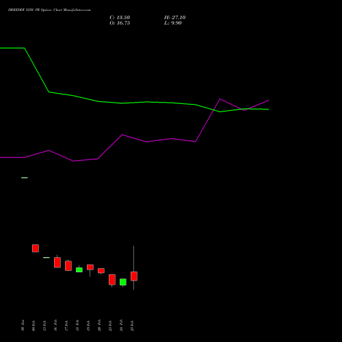Select the high value H: 27.10
This screenshot has width=342, height=342.
pos(175,18)
